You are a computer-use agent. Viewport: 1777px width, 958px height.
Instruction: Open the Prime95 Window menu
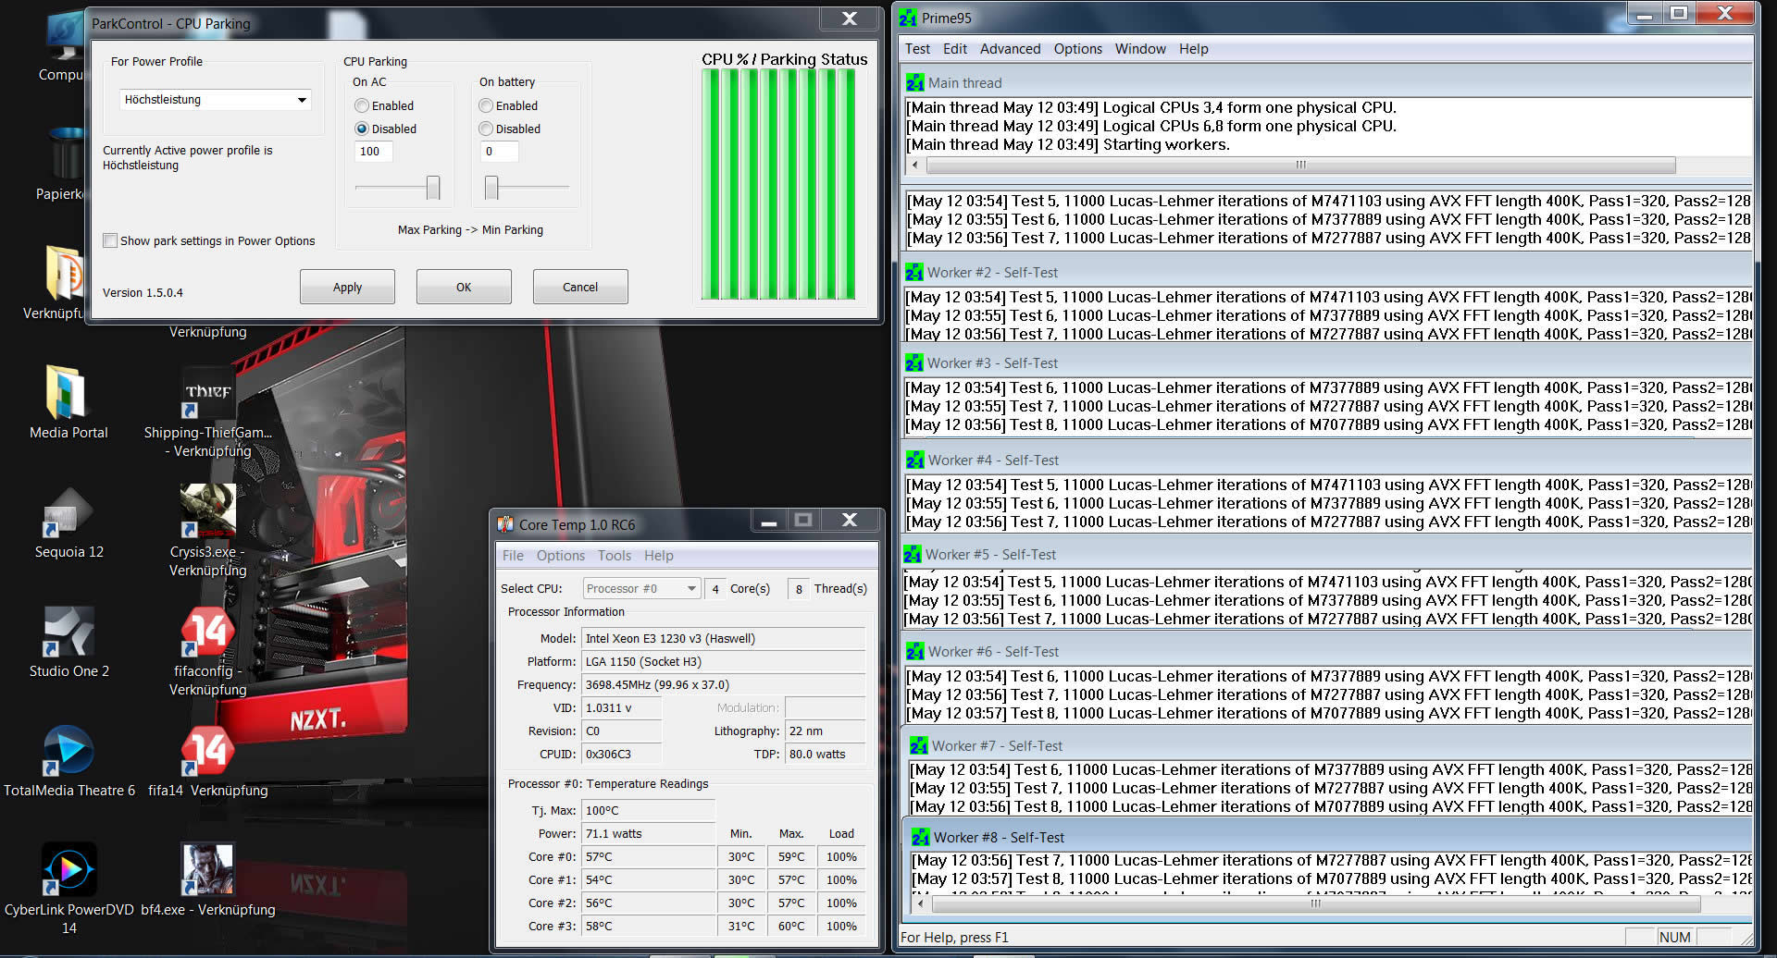pyautogui.click(x=1140, y=49)
